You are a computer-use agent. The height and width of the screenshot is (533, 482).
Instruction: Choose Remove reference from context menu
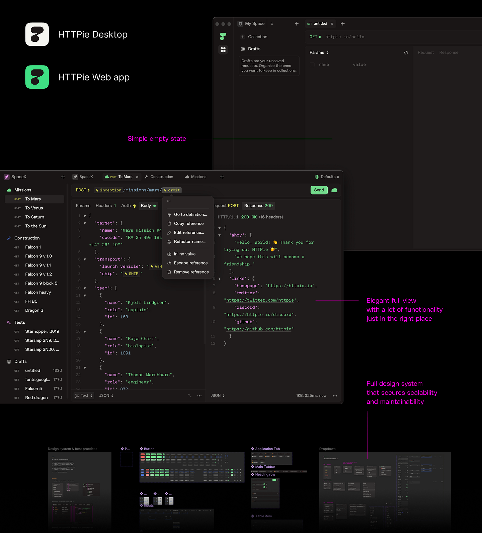coord(188,272)
